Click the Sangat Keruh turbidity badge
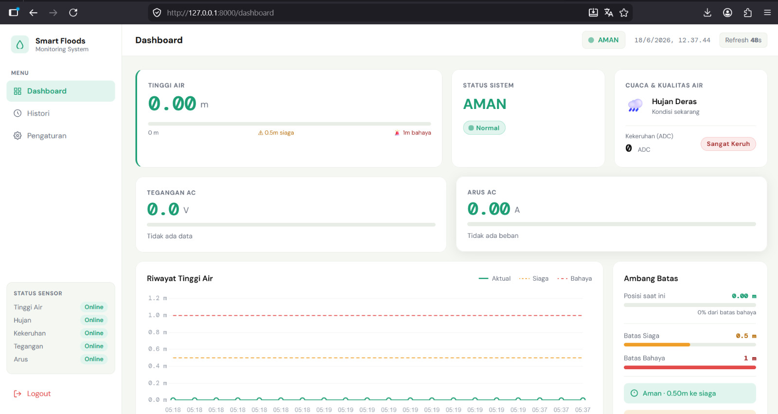This screenshot has width=778, height=414. pyautogui.click(x=728, y=144)
